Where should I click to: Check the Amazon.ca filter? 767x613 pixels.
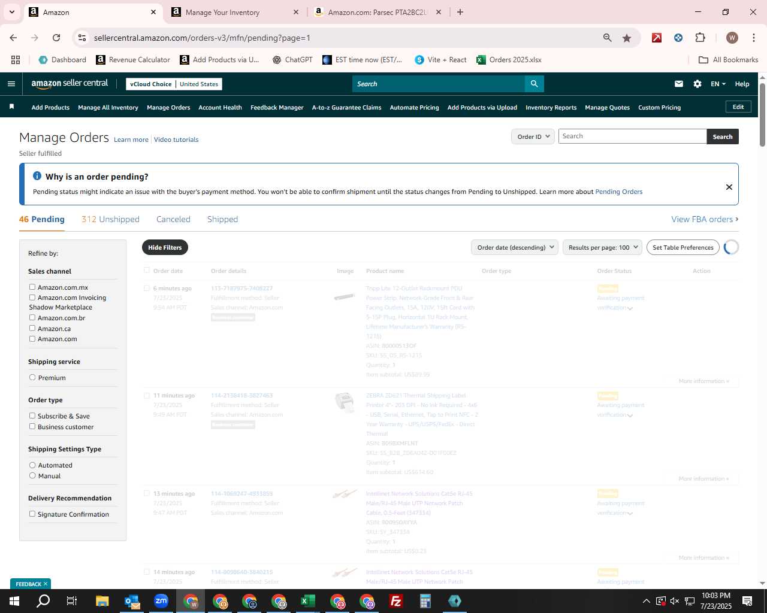pyautogui.click(x=32, y=328)
